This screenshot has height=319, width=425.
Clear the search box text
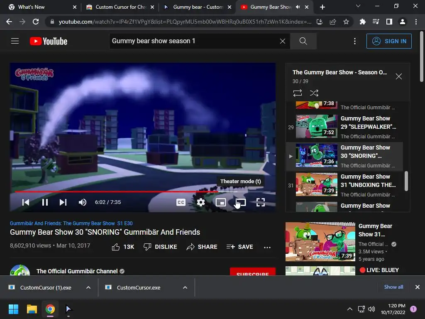(282, 41)
